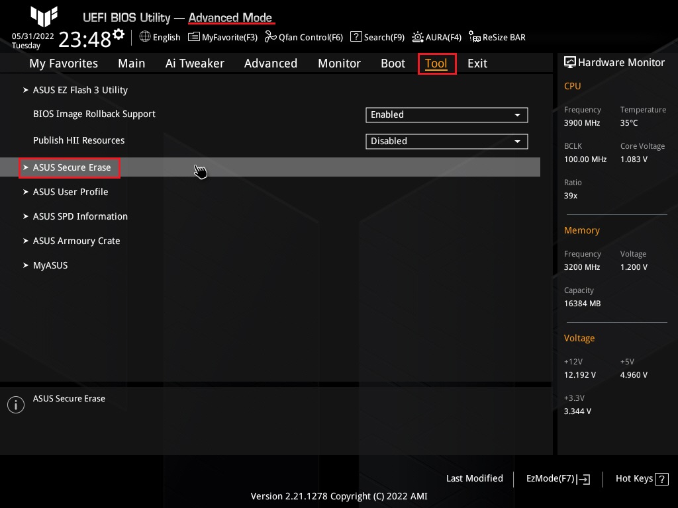Open ASUS User Profile
This screenshot has height=508, width=678.
[x=70, y=192]
